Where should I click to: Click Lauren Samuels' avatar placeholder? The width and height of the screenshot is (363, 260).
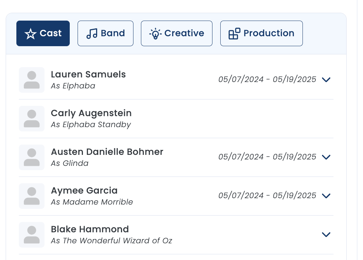[32, 80]
